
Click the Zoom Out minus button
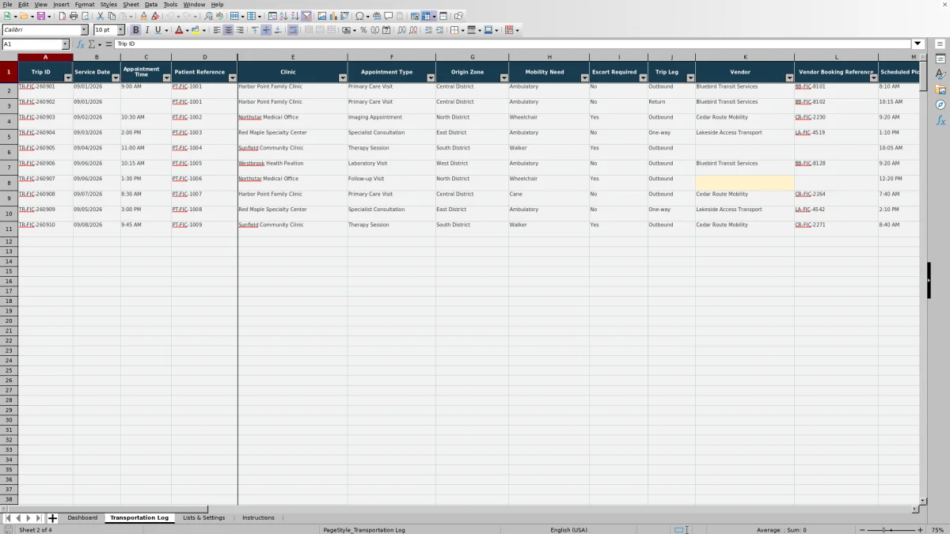(862, 529)
